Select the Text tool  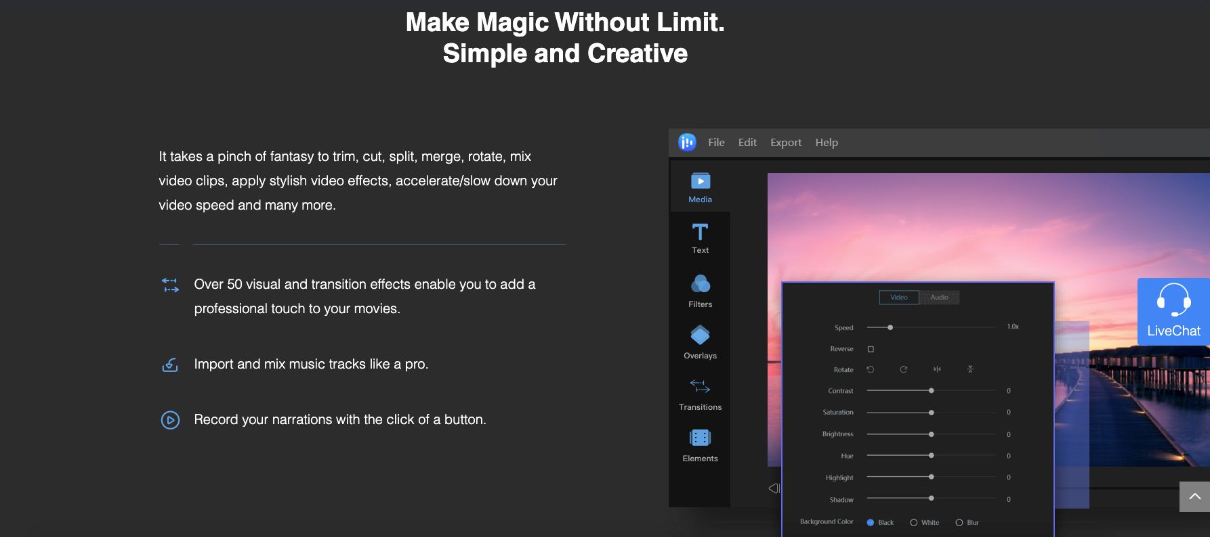700,238
